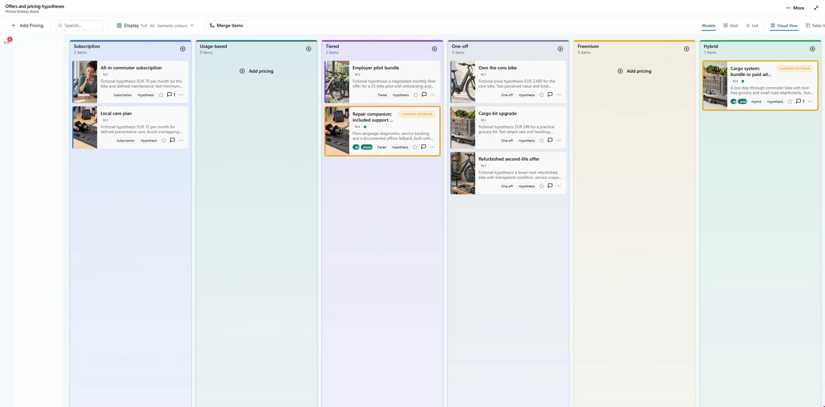Viewport: 825px width, 407px height.
Task: Click CHANGED UPSTREAM badge on Cargo system
Action: pos(794,68)
